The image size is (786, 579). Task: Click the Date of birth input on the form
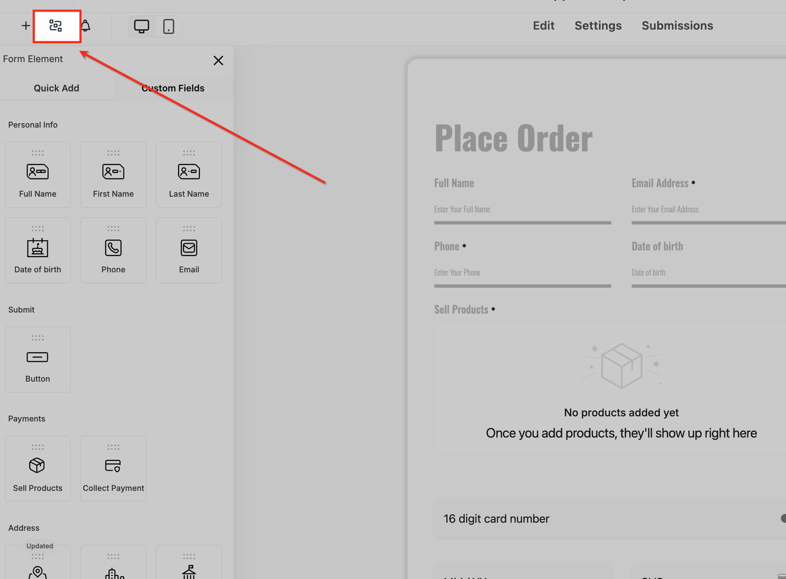[x=709, y=274]
